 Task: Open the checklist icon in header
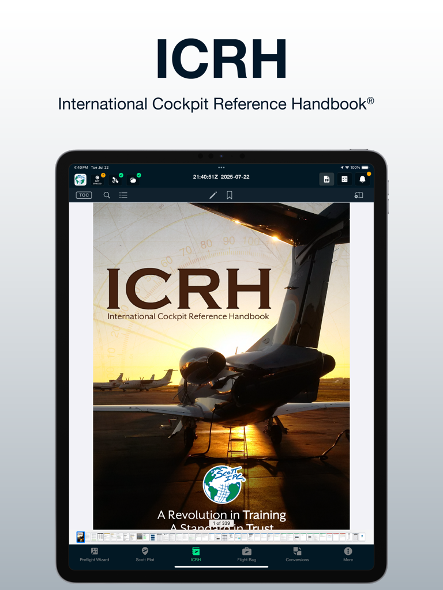click(345, 179)
